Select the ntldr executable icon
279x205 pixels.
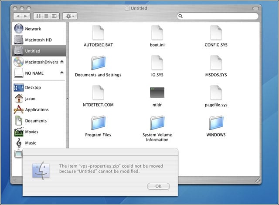click(x=157, y=93)
